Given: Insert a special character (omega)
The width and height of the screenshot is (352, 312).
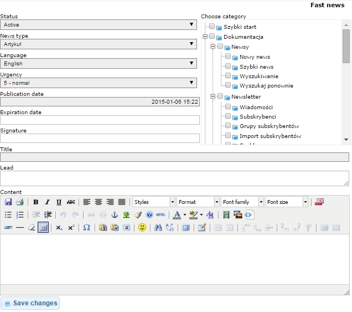Looking at the screenshot, I should (x=87, y=228).
